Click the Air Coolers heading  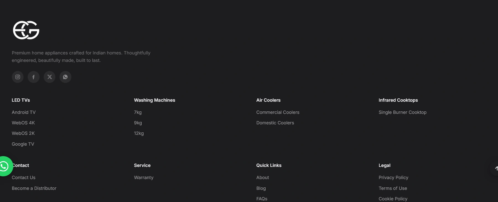(268, 100)
